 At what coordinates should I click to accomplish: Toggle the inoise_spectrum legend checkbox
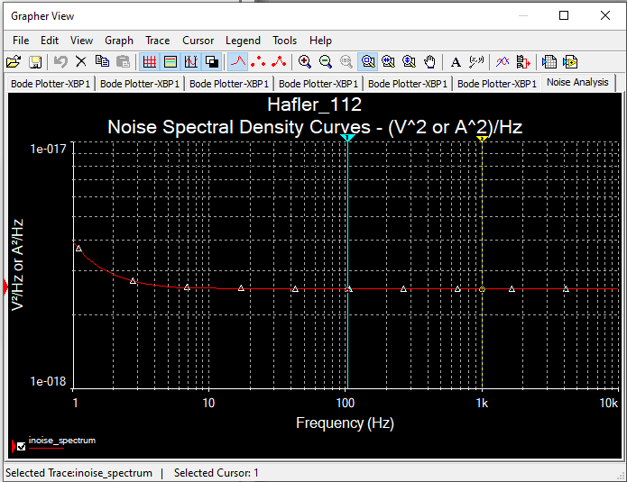[22, 447]
